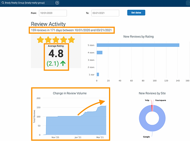The image size is (190, 141).
Task: Click the Yelp label on donut chart
Action: pyautogui.click(x=147, y=100)
